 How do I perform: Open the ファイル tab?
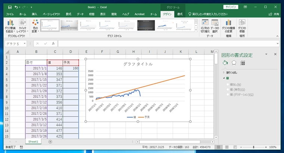click(x=10, y=14)
